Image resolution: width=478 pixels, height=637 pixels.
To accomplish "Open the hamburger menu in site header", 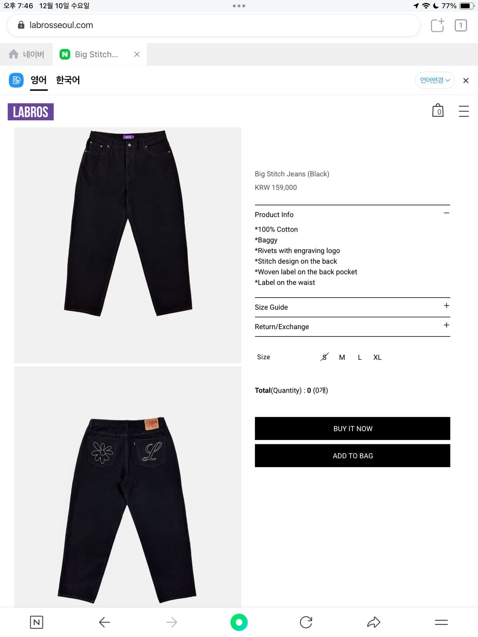I will (x=464, y=111).
